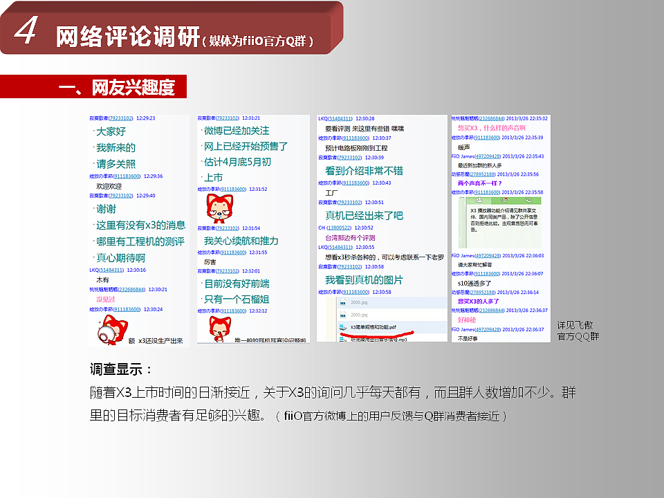Viewport: 664px width, 498px height.
Task: Click the FiiO James(497209428) username link
Action: 486,155
